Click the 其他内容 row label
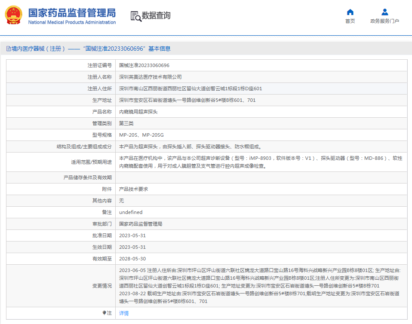412x324 pixels. coord(102,201)
